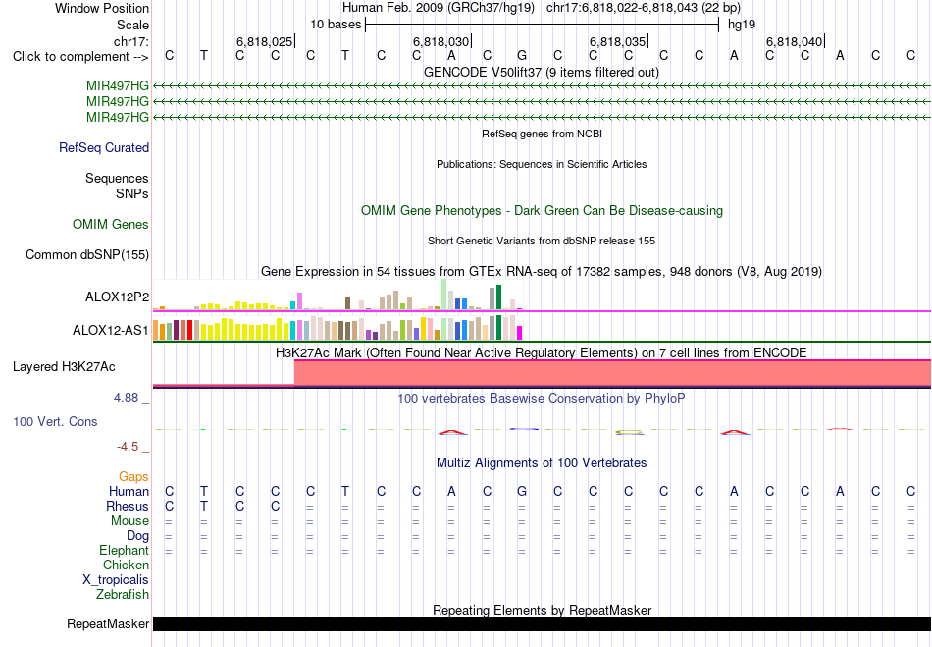Click the '10 bases' scale text
The width and height of the screenshot is (932, 647).
point(336,25)
